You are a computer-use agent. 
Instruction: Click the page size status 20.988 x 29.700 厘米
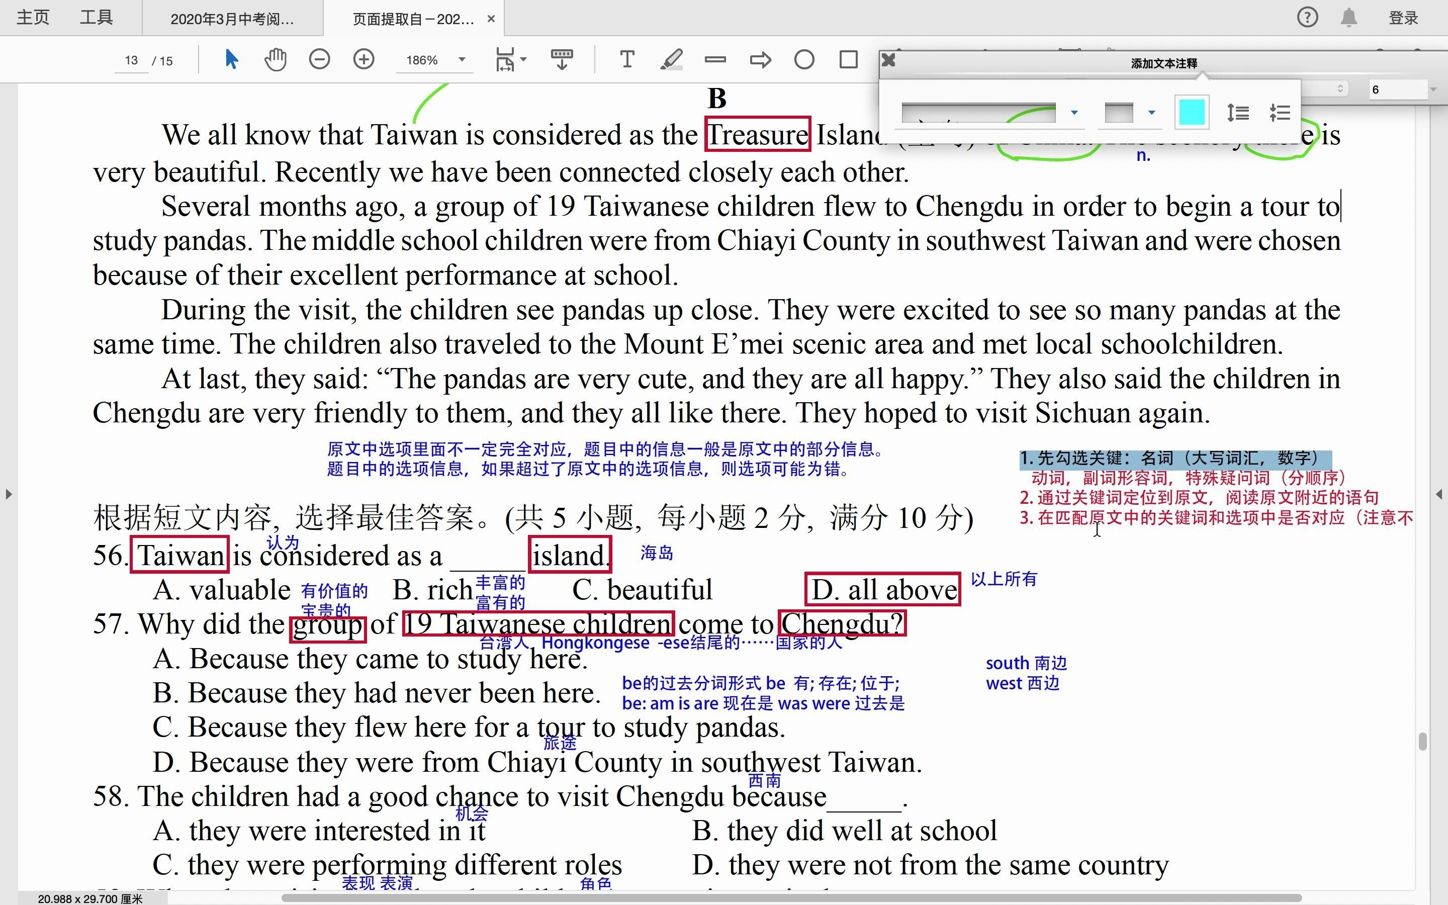90,899
